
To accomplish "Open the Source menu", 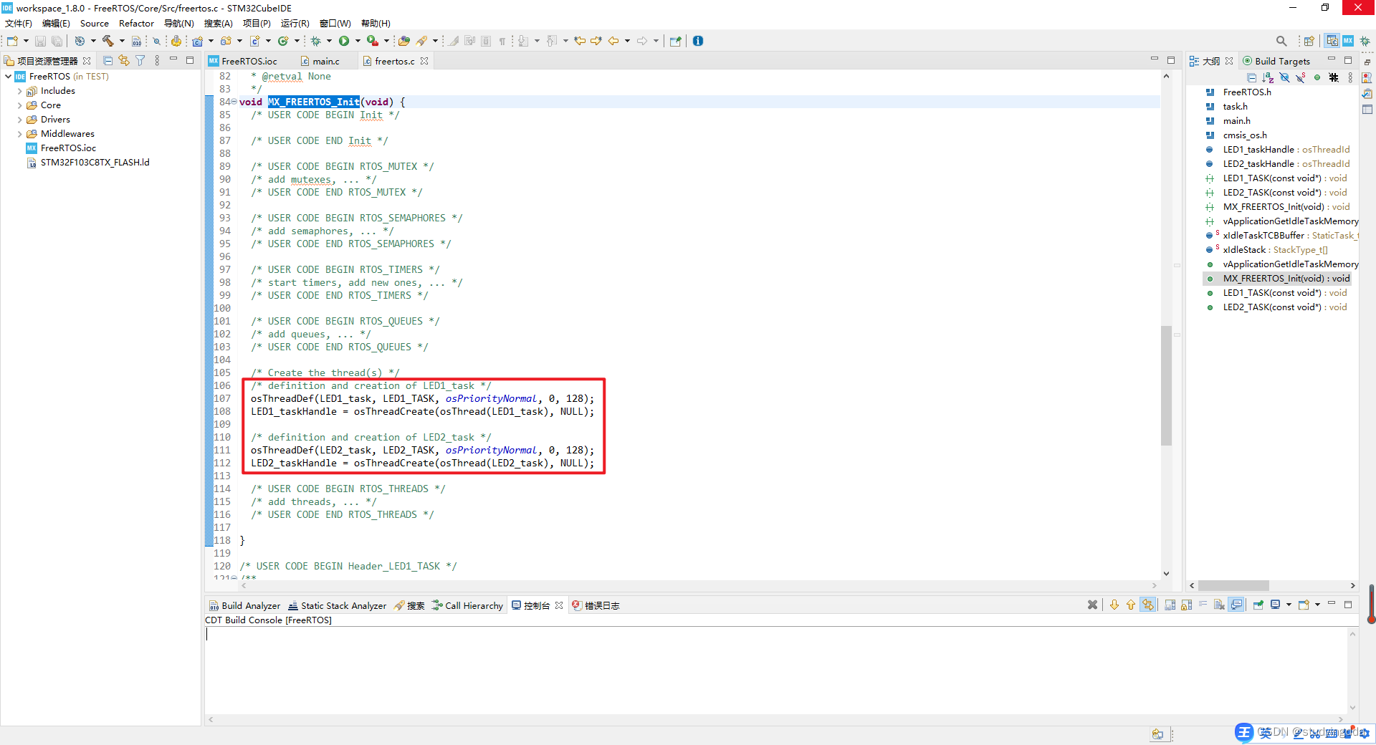I will (94, 23).
